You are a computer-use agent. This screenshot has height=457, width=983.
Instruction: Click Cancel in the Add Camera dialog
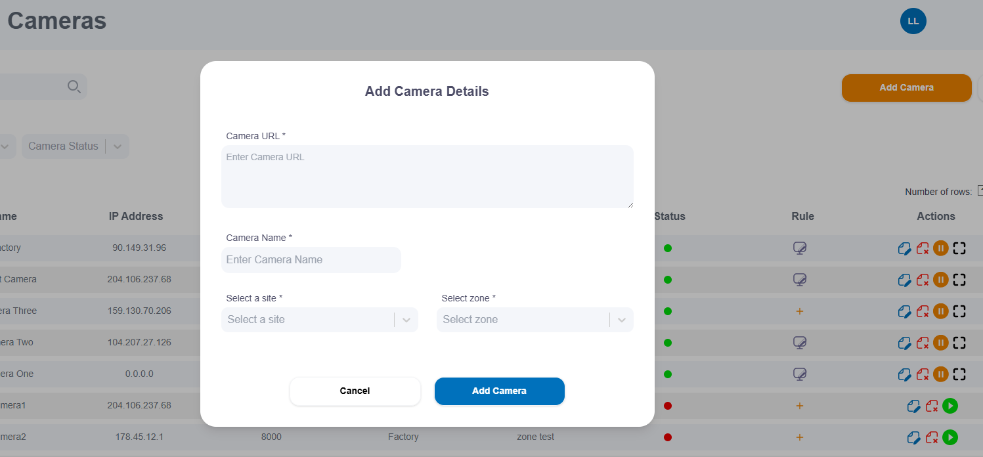tap(355, 391)
